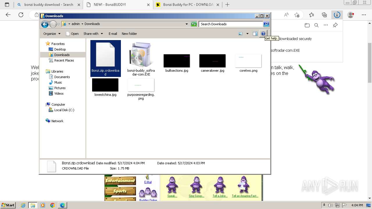Open Internet Explorer from the taskbar
The width and height of the screenshot is (372, 209).
click(23, 205)
